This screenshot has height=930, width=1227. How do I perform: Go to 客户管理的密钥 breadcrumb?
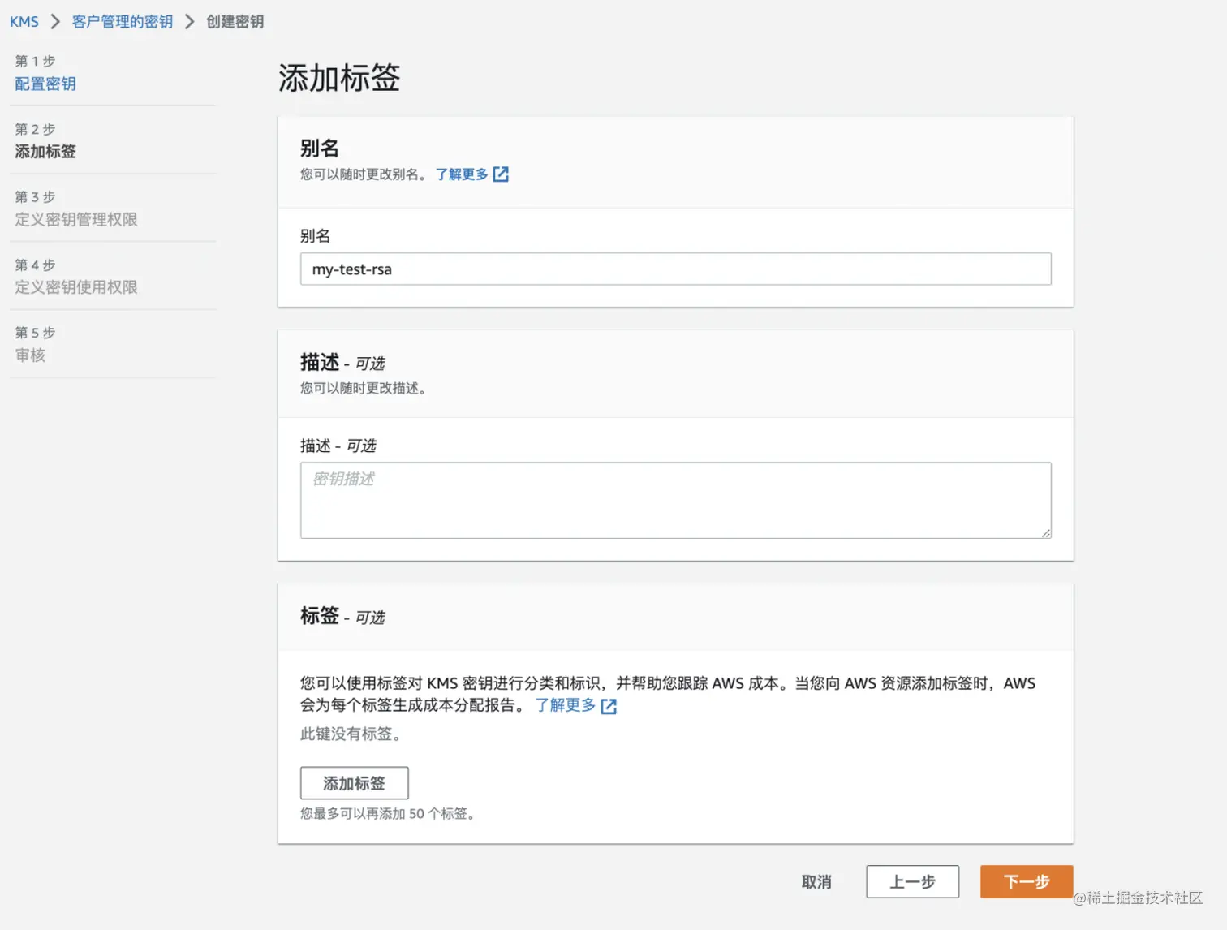(123, 22)
